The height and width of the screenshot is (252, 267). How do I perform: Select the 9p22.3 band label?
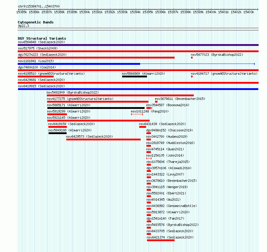[23, 26]
